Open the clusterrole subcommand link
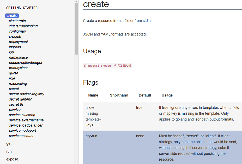242x164 pixels. 17,21
